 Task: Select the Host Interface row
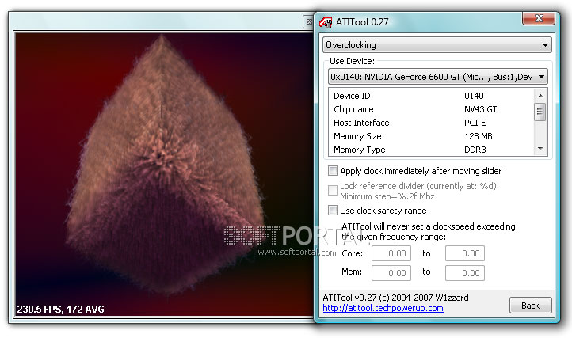(x=432, y=123)
